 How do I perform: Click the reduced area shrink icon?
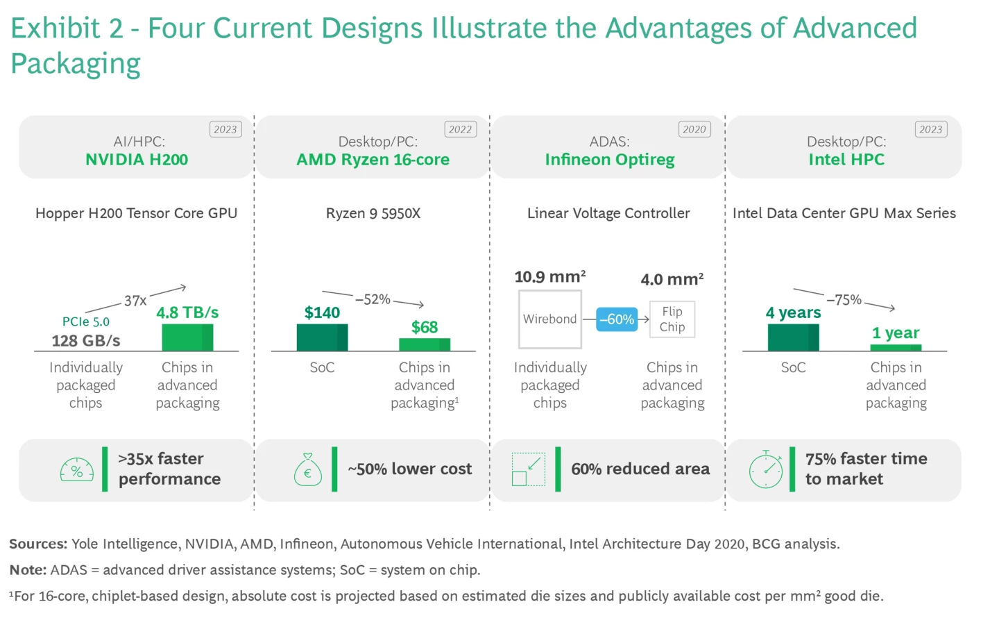[x=528, y=469]
